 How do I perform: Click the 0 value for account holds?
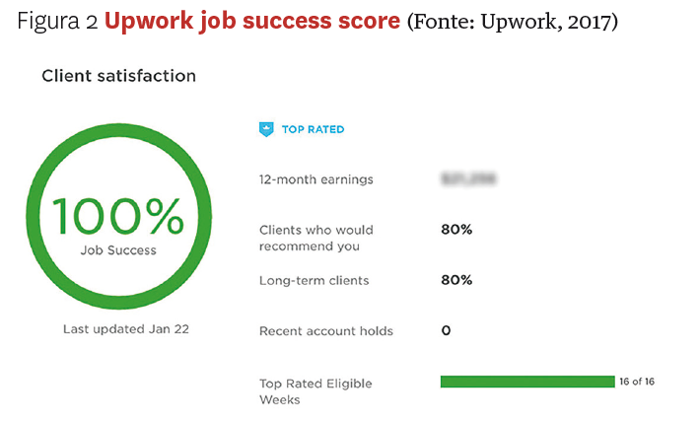[446, 331]
